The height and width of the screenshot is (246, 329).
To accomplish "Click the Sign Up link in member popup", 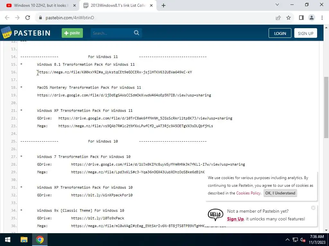I will (x=235, y=219).
